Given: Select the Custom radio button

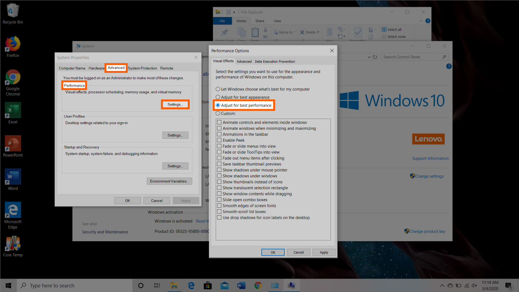Looking at the screenshot, I should click(218, 114).
